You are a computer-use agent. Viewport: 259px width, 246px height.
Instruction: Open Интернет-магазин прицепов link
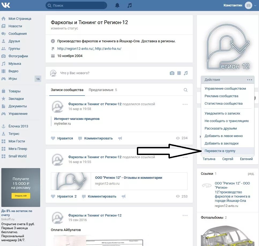(x=77, y=119)
